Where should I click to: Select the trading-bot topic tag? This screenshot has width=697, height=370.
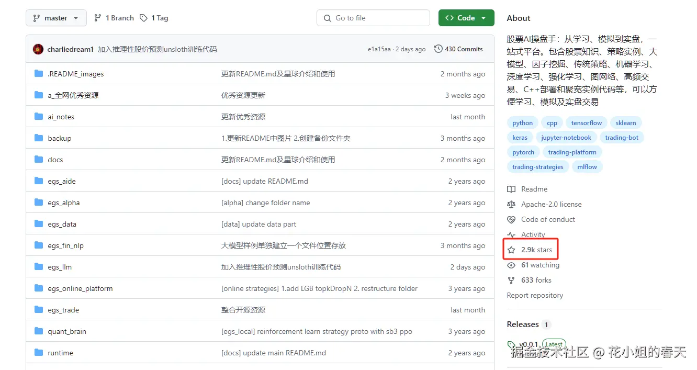click(x=622, y=138)
